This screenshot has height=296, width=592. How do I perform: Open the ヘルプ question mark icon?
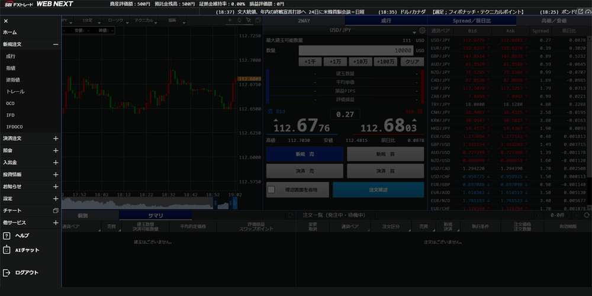(7, 236)
